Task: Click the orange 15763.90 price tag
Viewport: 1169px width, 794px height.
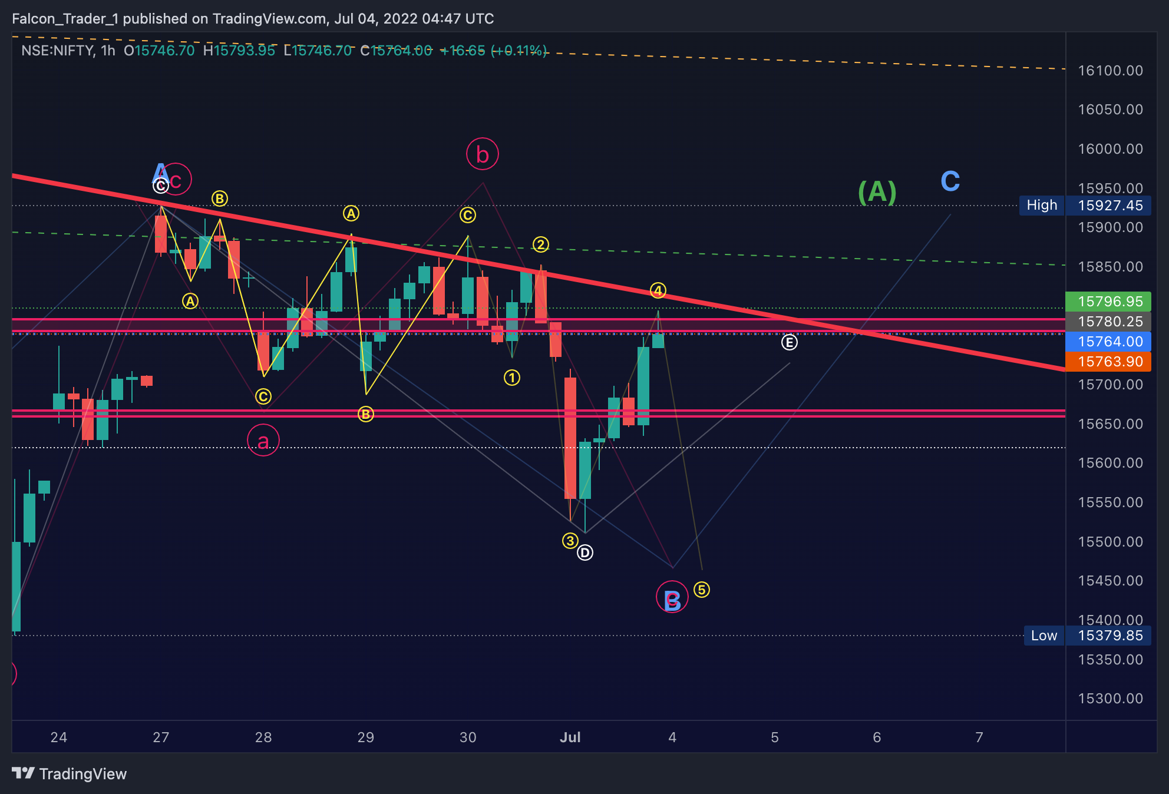Action: (x=1108, y=362)
